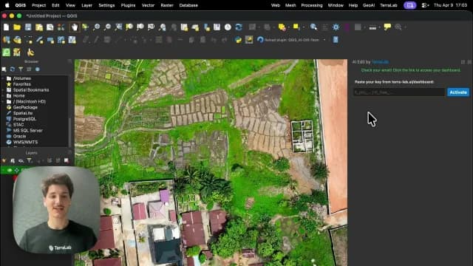The height and width of the screenshot is (266, 473).
Task: Select GeoPackage in the Browser tree
Action: (x=25, y=107)
